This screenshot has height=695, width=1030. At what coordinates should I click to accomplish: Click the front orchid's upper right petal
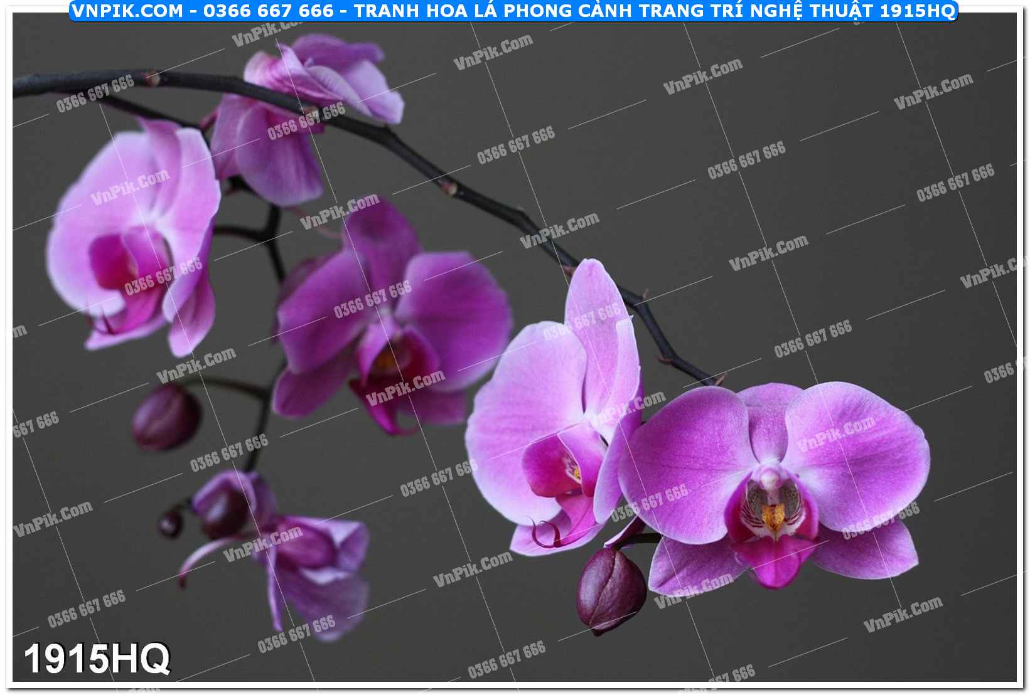coord(860,439)
